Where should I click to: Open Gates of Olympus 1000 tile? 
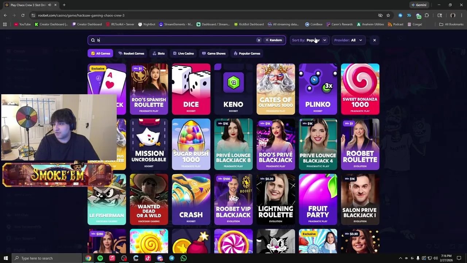click(276, 89)
